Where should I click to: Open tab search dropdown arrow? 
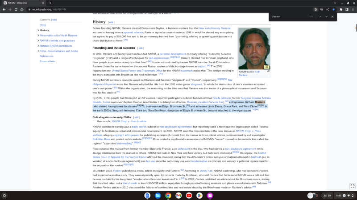click(x=335, y=3)
